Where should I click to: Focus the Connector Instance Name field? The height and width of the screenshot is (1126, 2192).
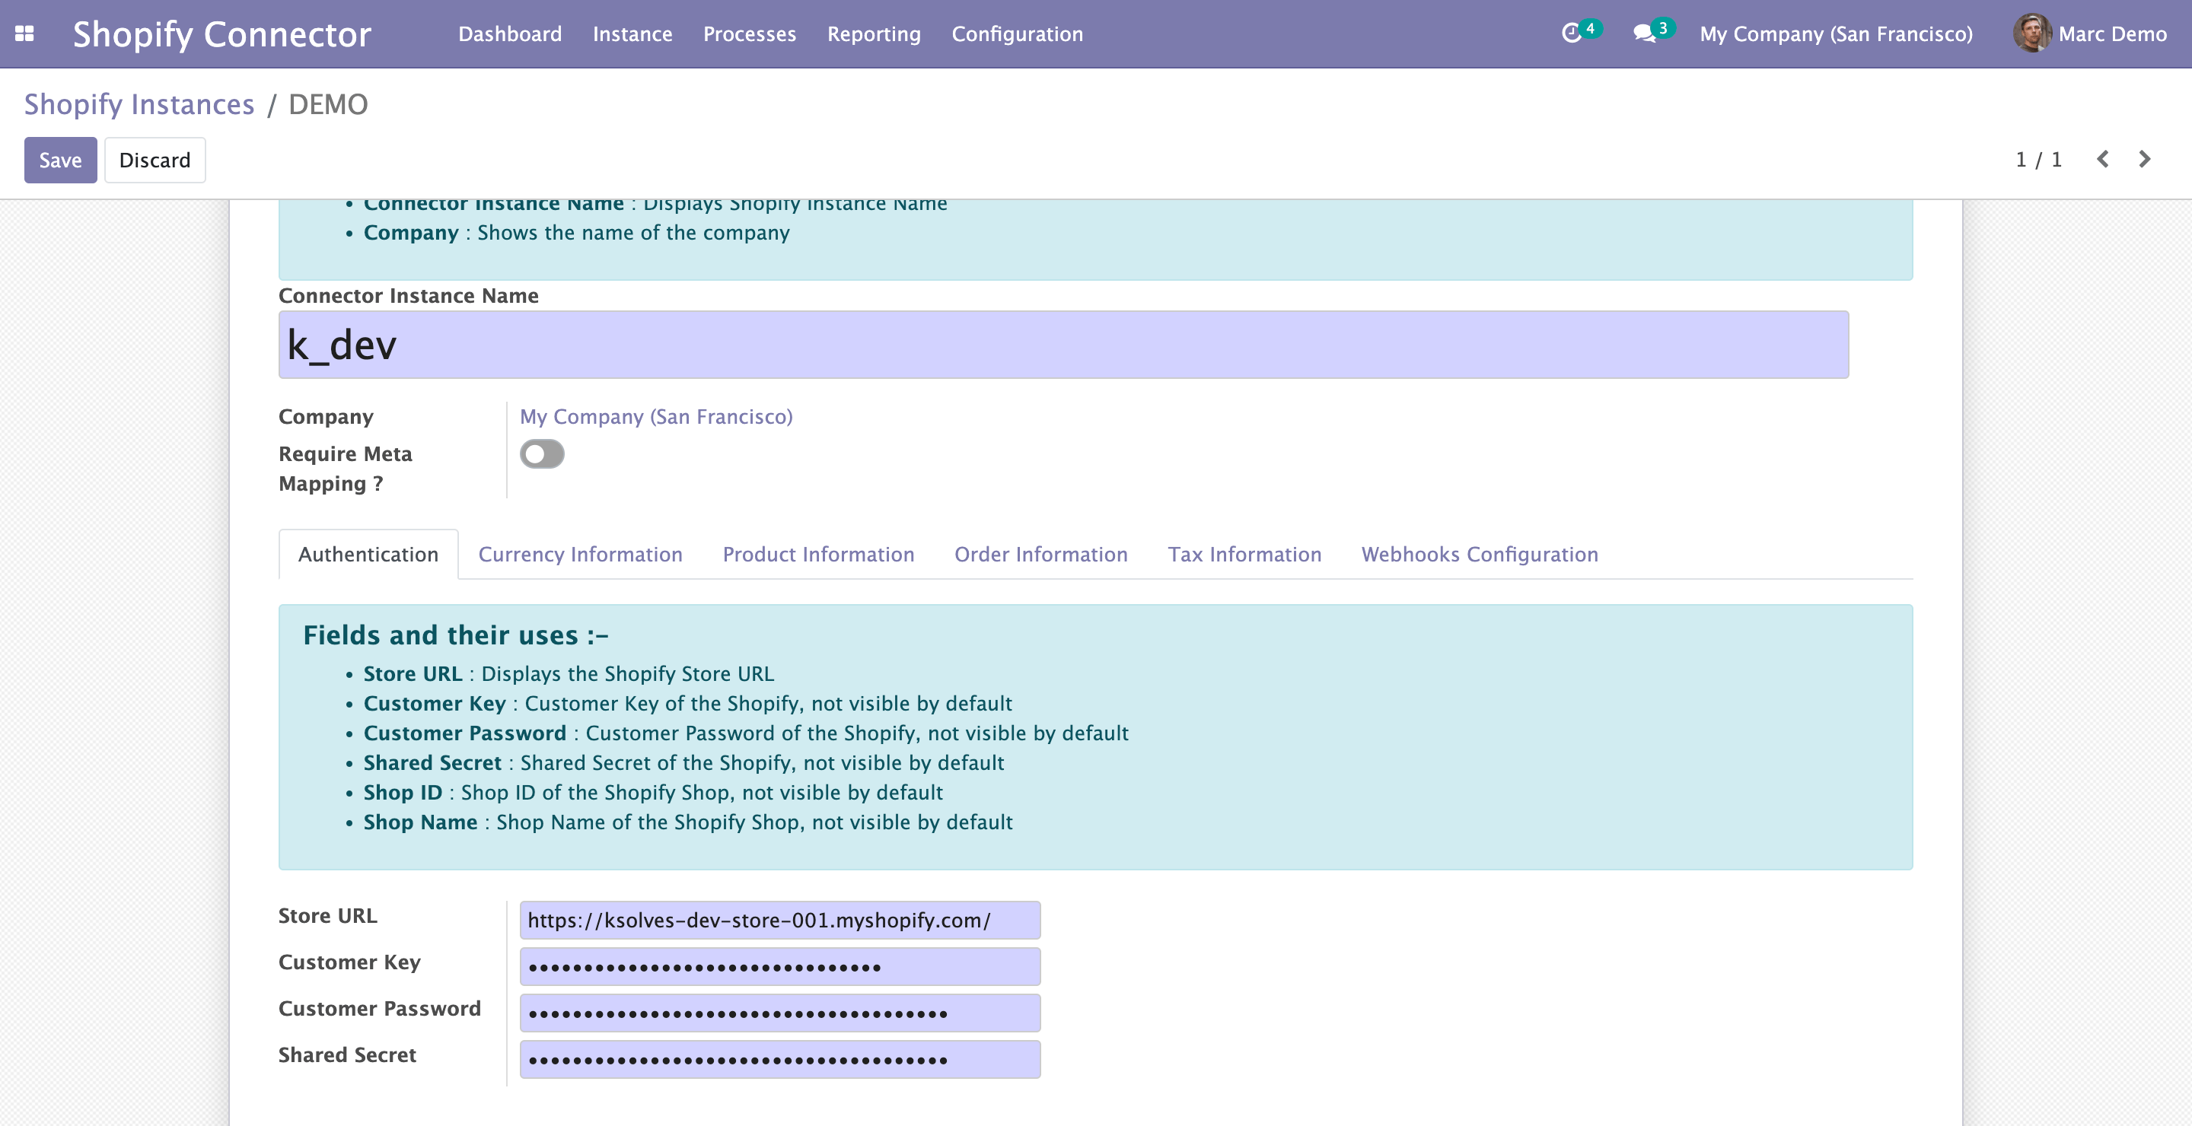(1063, 345)
